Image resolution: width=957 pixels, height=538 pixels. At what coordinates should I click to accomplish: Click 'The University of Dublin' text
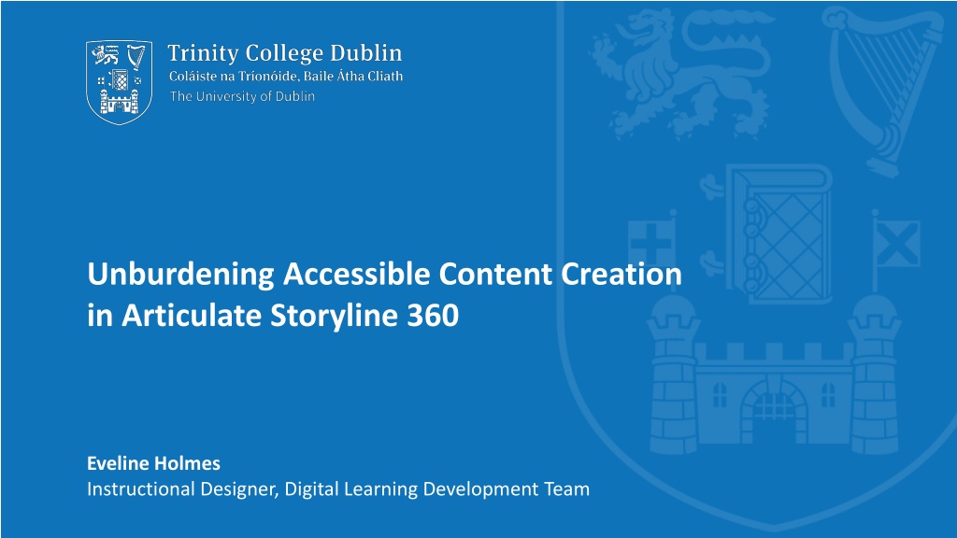coord(242,96)
